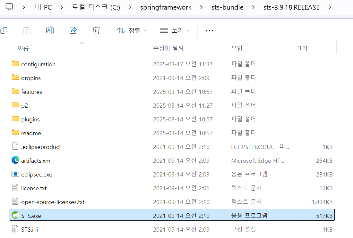Expand chevron after sts-bundle breadcrumb

click(253, 7)
